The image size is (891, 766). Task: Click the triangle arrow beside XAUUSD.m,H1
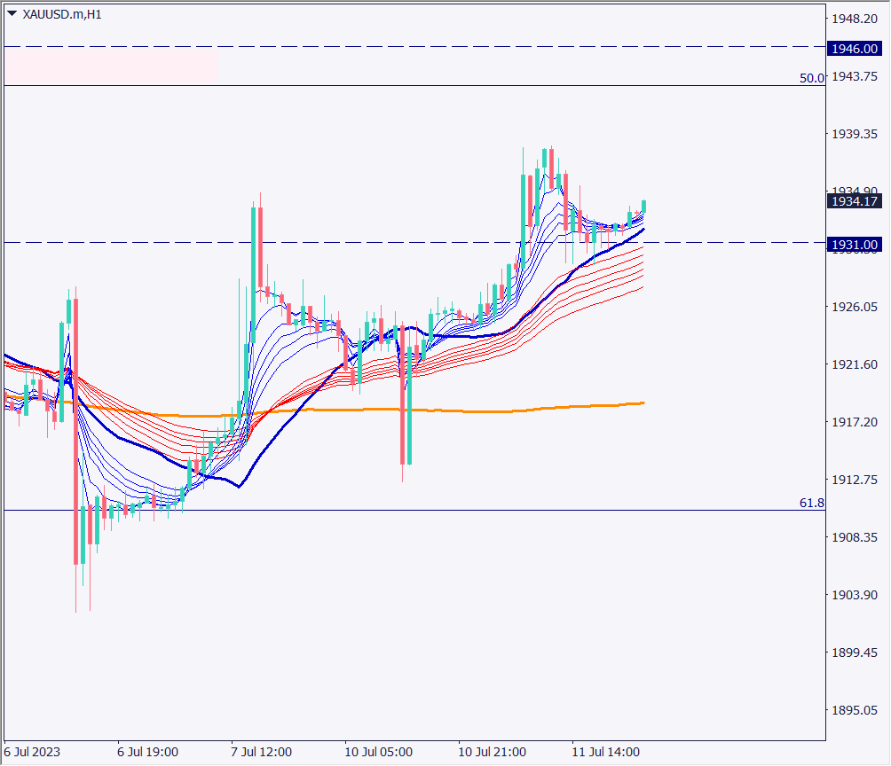pos(12,13)
